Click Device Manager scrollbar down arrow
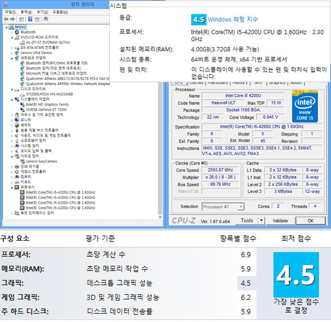 160,217
